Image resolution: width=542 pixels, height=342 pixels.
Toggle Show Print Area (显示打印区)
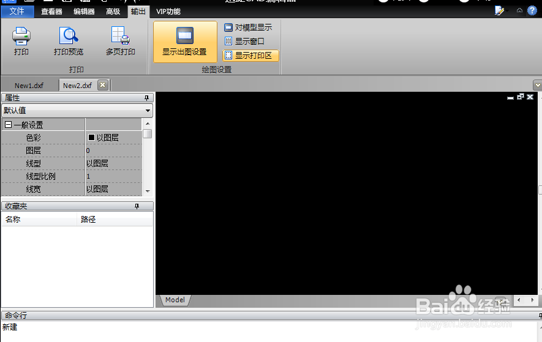click(x=250, y=55)
